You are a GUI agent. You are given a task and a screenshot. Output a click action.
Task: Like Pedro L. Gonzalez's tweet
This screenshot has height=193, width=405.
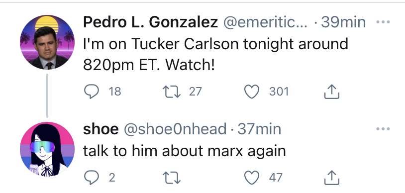coord(252,92)
